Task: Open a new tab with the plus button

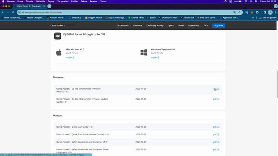Action: click(49, 6)
